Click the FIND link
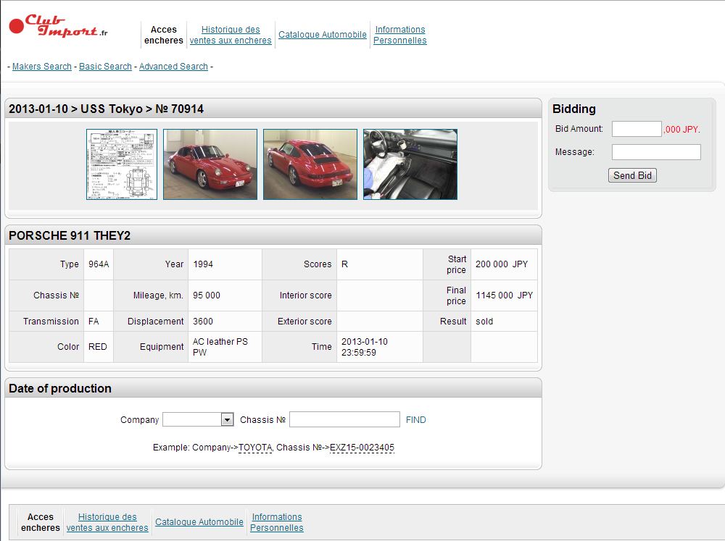725x541 pixels. (x=415, y=420)
